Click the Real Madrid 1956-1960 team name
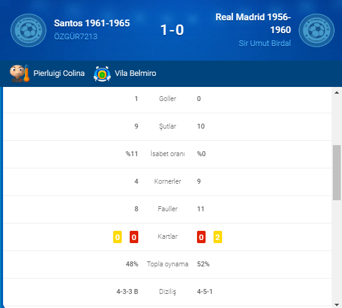The height and width of the screenshot is (308, 342). (x=253, y=23)
